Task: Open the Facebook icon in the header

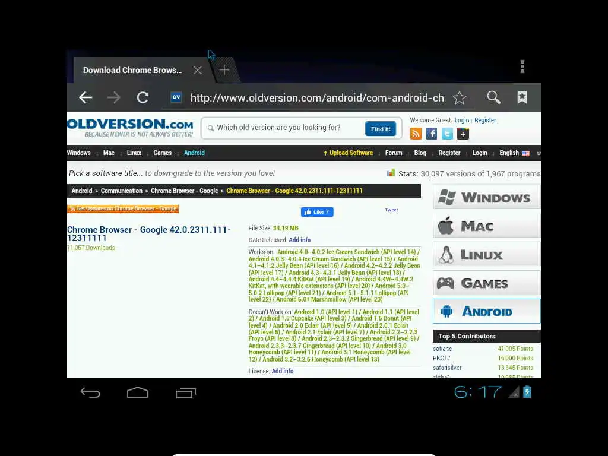Action: coord(431,134)
